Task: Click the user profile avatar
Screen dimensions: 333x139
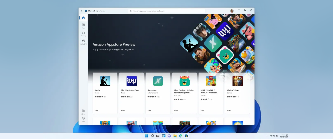Action: click(232, 11)
